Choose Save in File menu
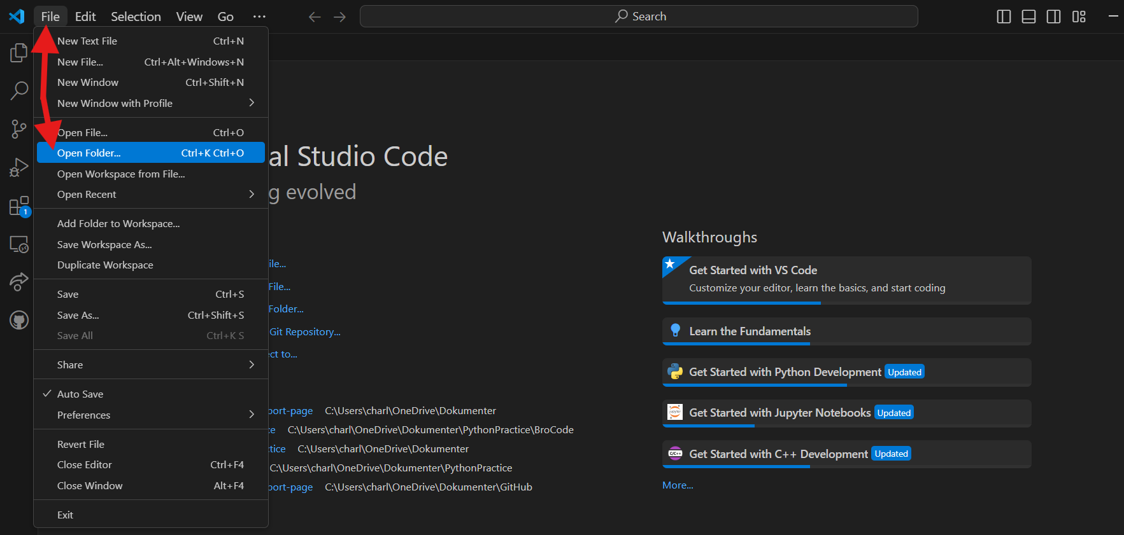This screenshot has width=1124, height=535. click(151, 294)
